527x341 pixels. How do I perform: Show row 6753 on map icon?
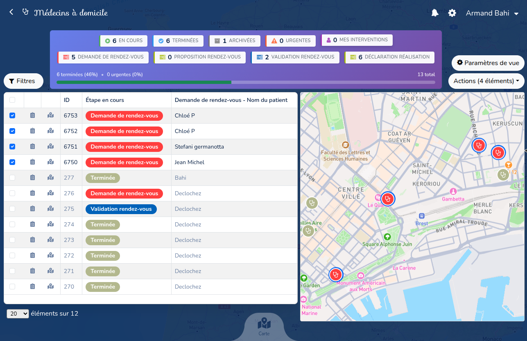click(50, 115)
